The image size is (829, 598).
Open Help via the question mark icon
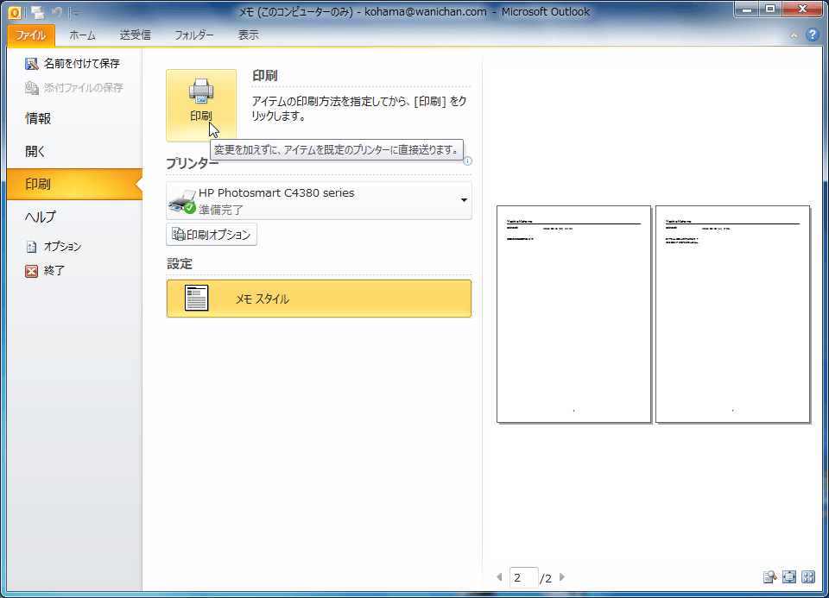point(812,35)
